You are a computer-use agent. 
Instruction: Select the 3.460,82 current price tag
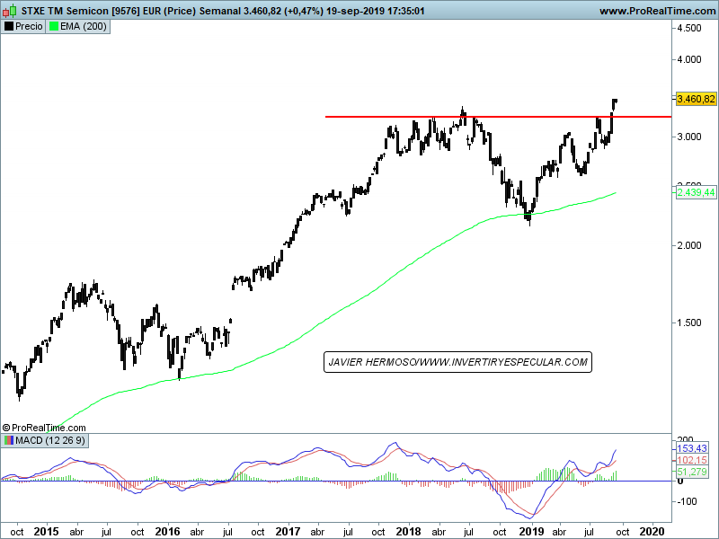[x=696, y=99]
